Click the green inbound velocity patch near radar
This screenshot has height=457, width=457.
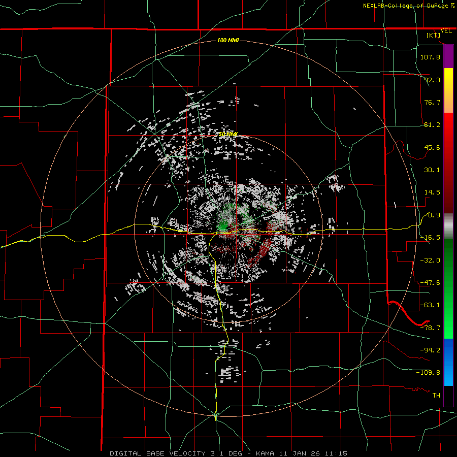224,226
